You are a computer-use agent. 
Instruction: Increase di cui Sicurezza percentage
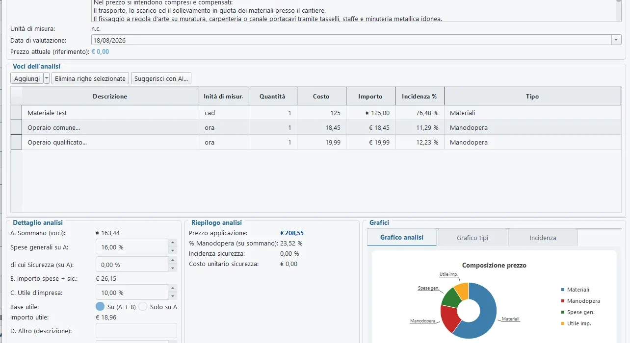pos(173,261)
